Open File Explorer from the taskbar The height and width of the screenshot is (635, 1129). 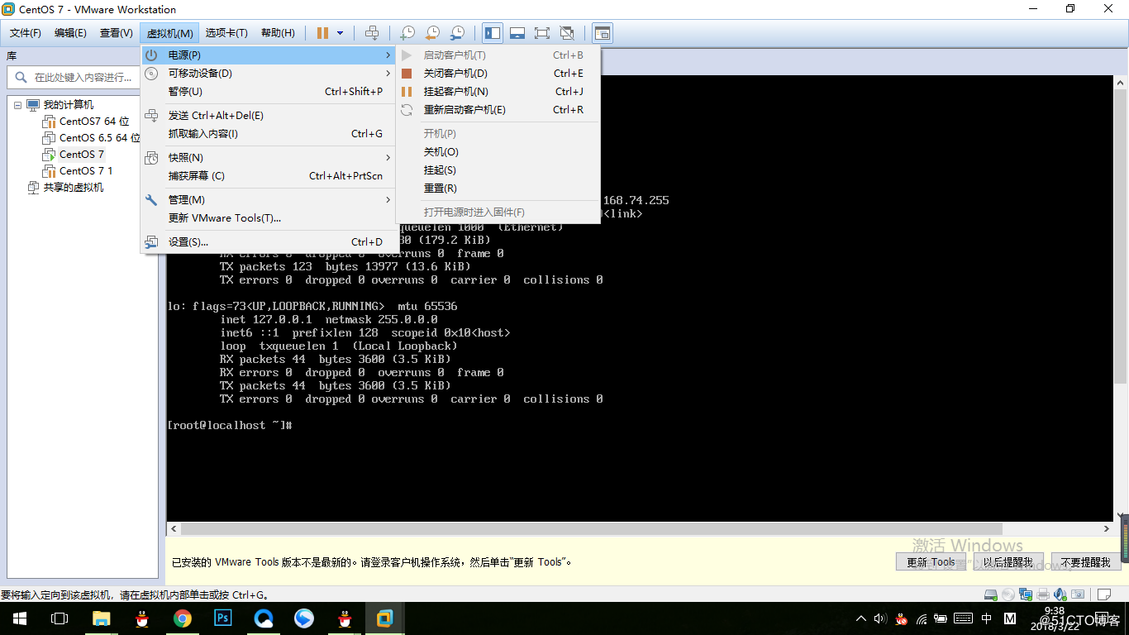(102, 618)
